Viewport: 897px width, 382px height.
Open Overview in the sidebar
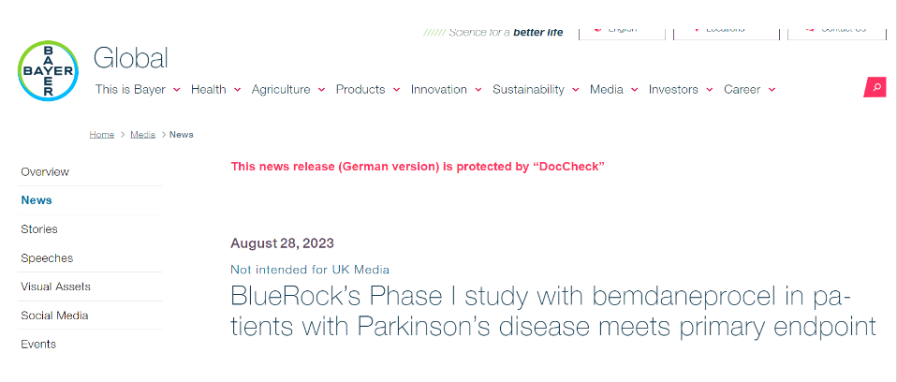point(45,172)
